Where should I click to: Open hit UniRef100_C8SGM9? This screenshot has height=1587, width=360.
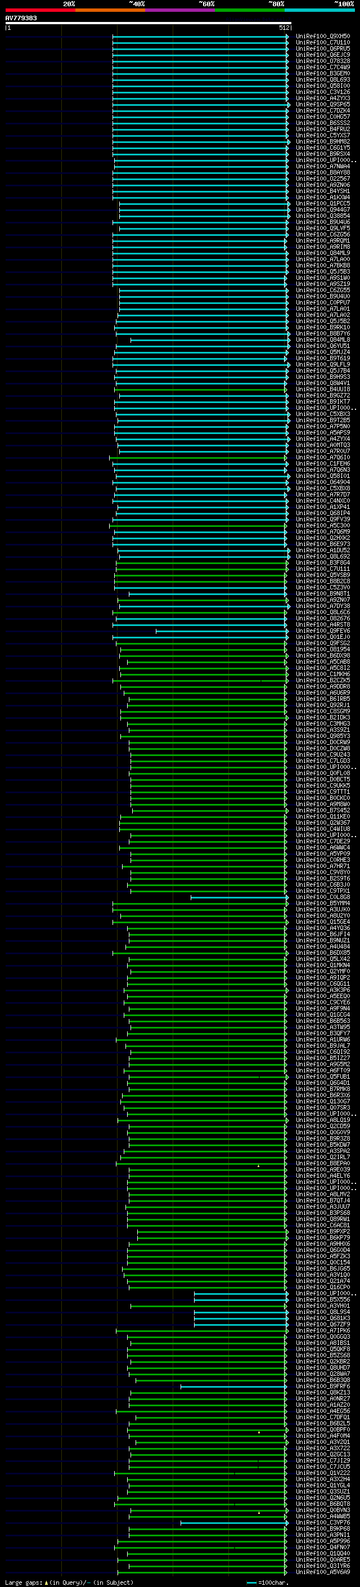pos(323,712)
